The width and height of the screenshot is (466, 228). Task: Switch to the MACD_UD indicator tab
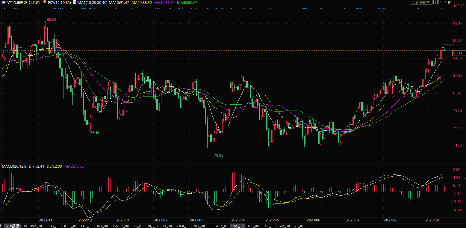pyautogui.click(x=182, y=226)
